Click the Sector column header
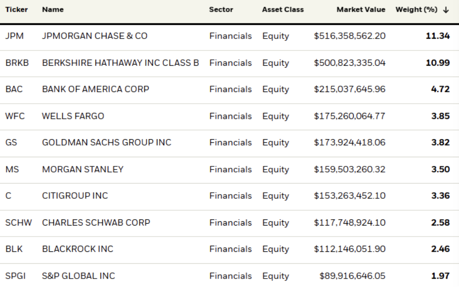 [221, 10]
